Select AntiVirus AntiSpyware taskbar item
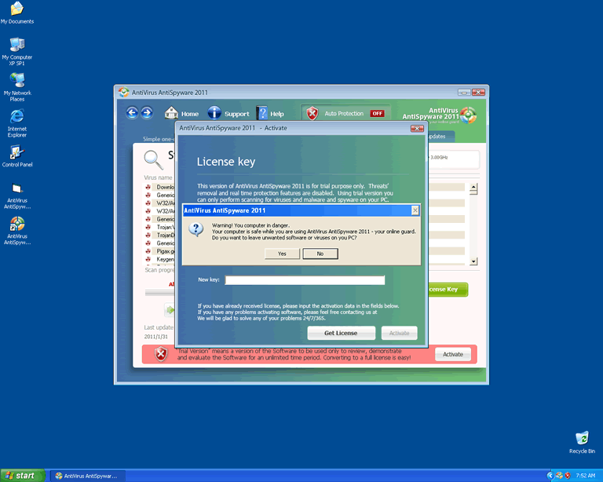 pyautogui.click(x=85, y=476)
